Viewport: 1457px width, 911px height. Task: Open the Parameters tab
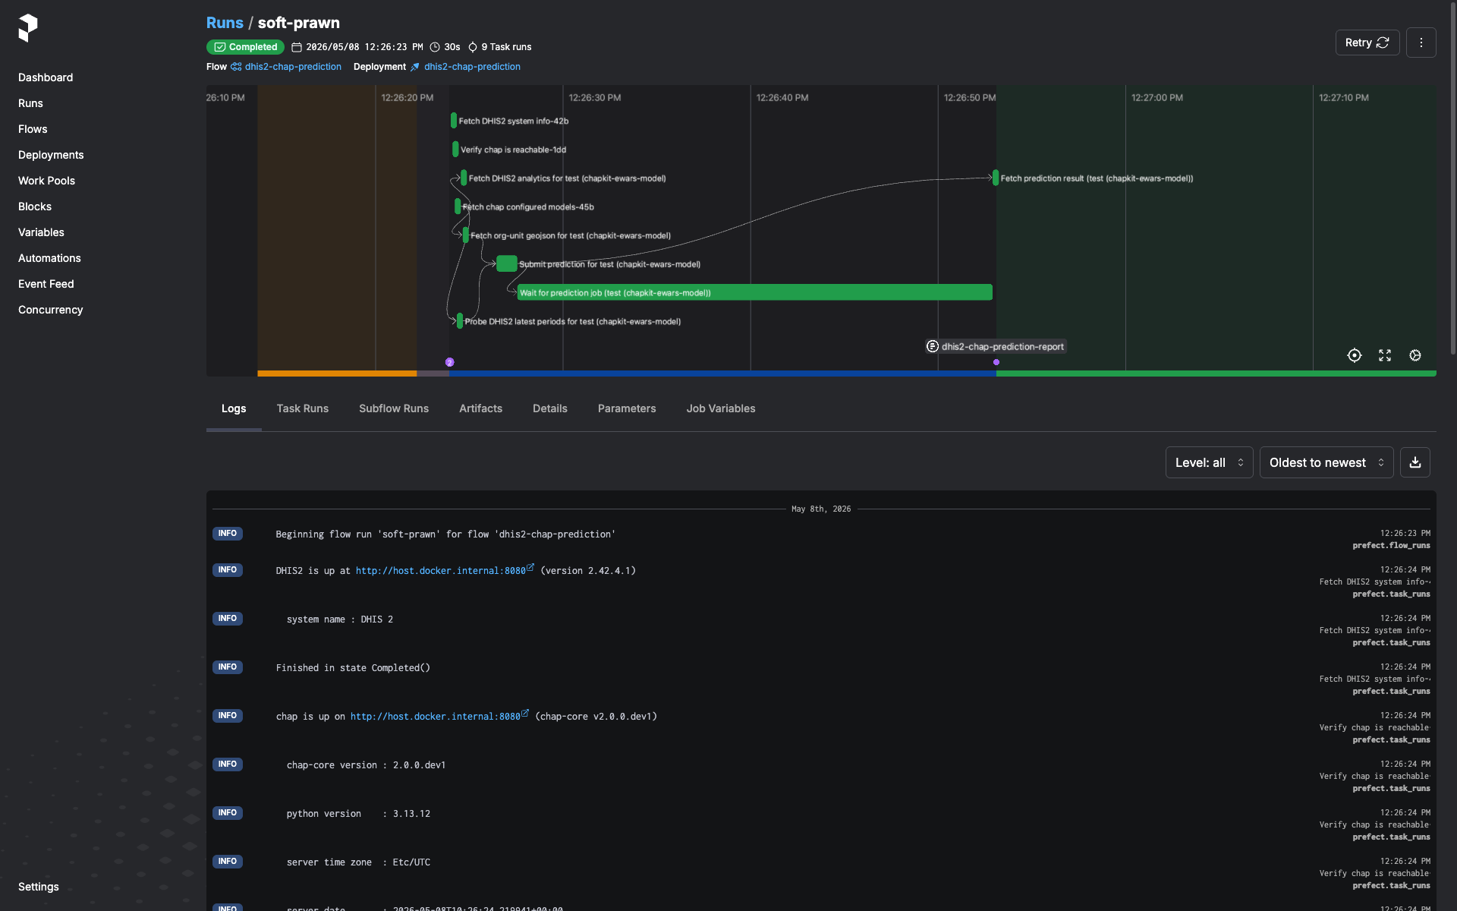627,408
